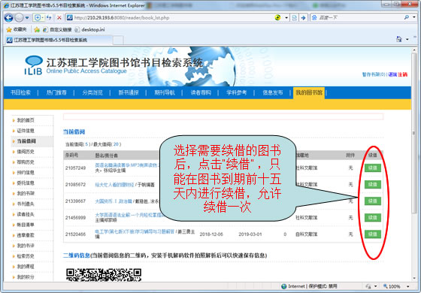Open 我的课程 in the left sidebar
Viewport: 421px width, 293px height.
[x=26, y=267]
